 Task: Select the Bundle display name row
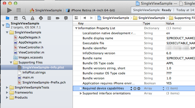point(134,38)
